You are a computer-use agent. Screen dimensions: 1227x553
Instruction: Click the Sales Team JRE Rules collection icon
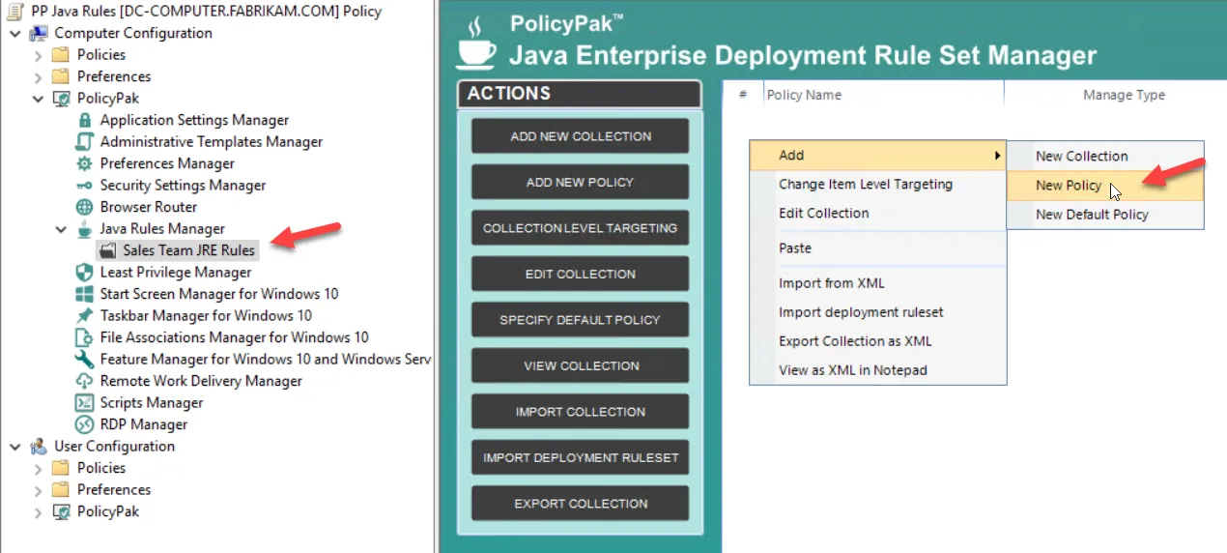[107, 250]
